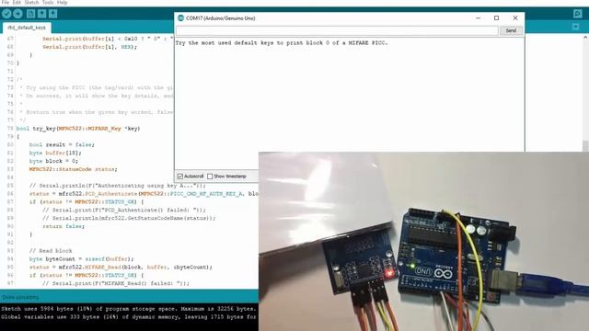
Task: Minimize the COM17 serial monitor window
Action: click(x=479, y=18)
